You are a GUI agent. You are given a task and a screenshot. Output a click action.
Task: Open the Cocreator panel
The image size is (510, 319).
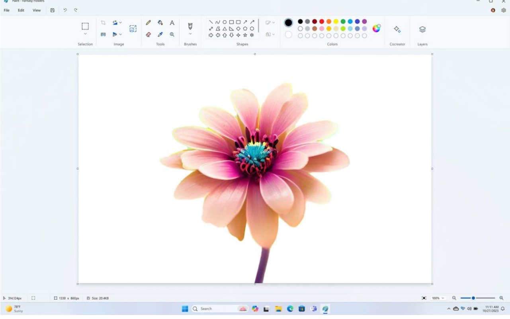point(397,29)
